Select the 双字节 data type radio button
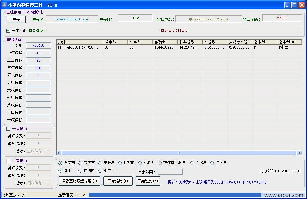Image resolution: width=307 pixels, height=199 pixels. pyautogui.click(x=80, y=163)
